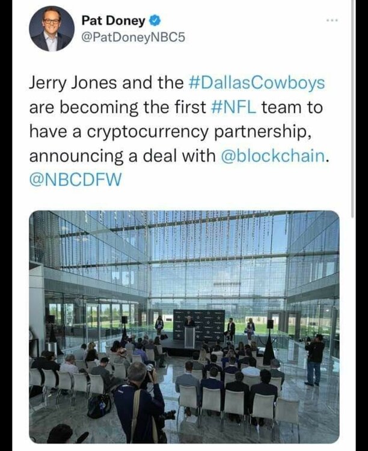The image size is (368, 451).
Task: Click the standing man at photo's right side
Action: [314, 360]
